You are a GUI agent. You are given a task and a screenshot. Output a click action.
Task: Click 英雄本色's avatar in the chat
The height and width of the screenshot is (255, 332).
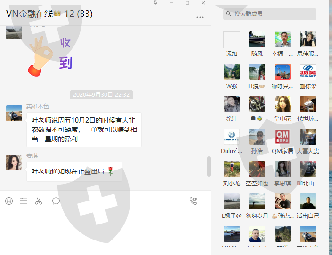point(14,113)
